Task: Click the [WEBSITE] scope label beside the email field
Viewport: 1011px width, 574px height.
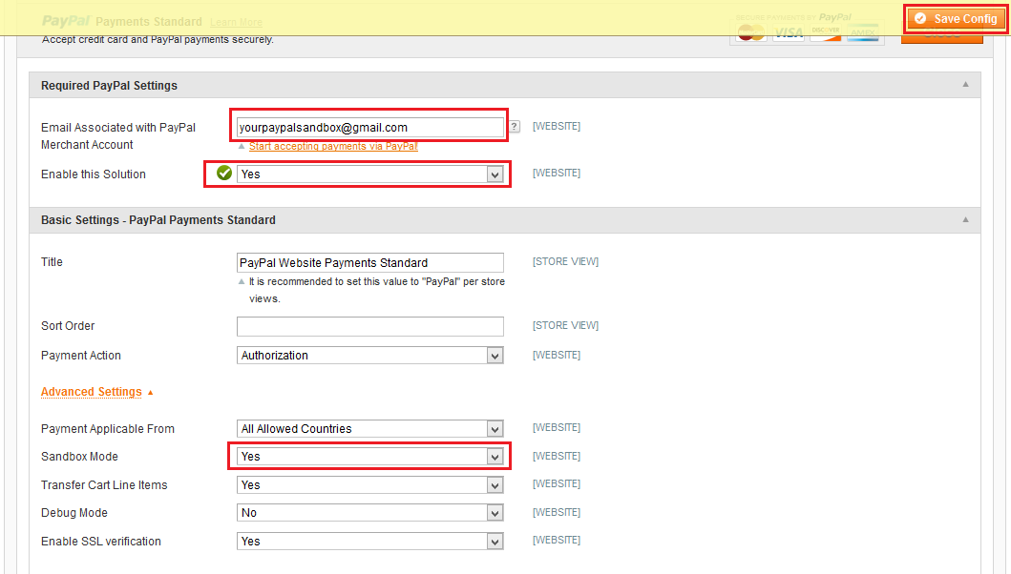Action: pyautogui.click(x=557, y=126)
